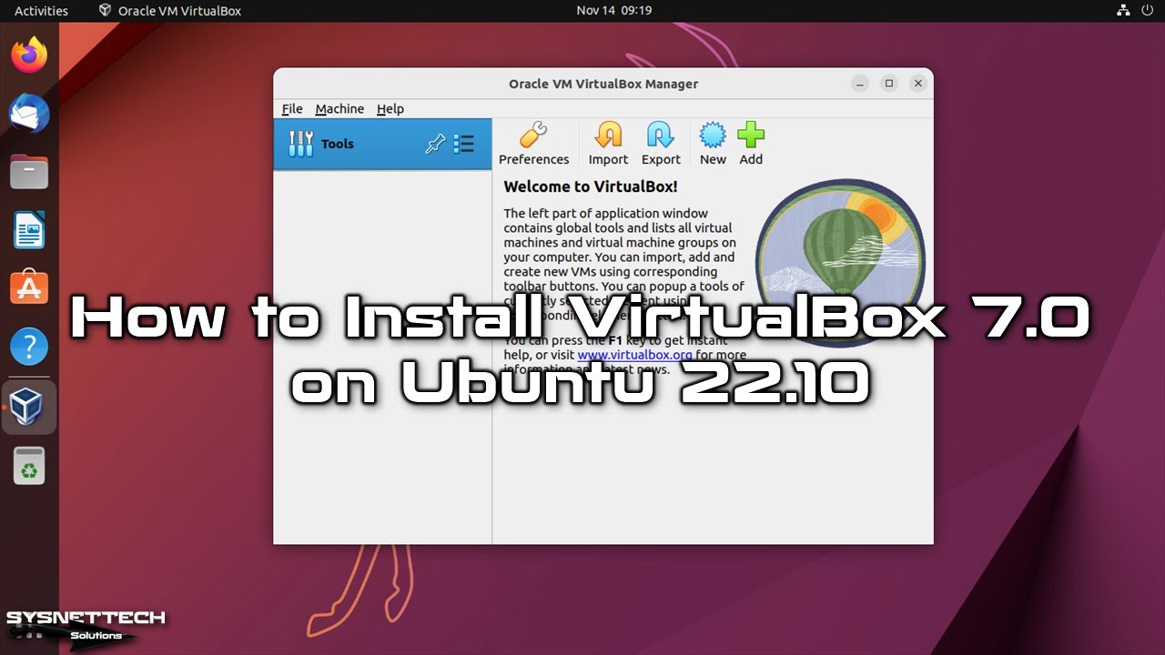Minimize the VirtualBox Manager window

tap(860, 83)
